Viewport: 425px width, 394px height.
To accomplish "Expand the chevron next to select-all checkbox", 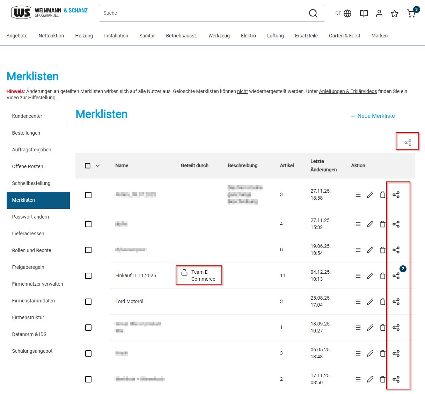I will coord(98,166).
